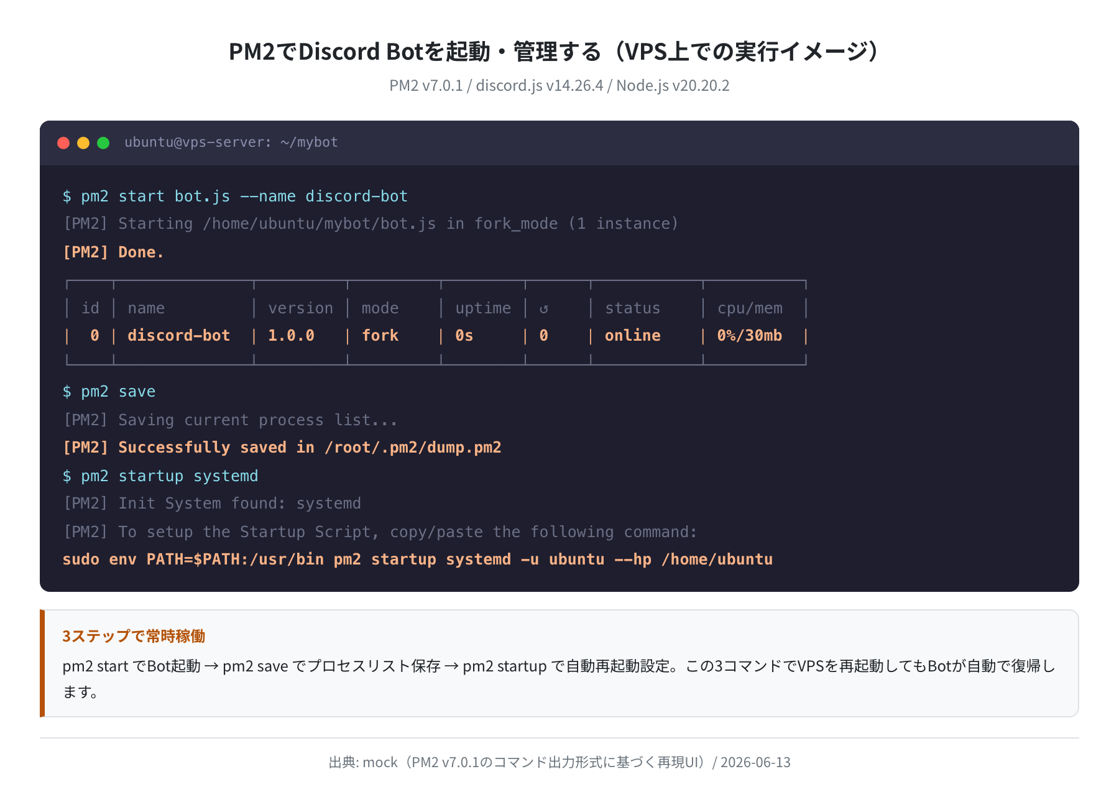Click the pm2 save command line
This screenshot has height=797, width=1119.
(109, 392)
